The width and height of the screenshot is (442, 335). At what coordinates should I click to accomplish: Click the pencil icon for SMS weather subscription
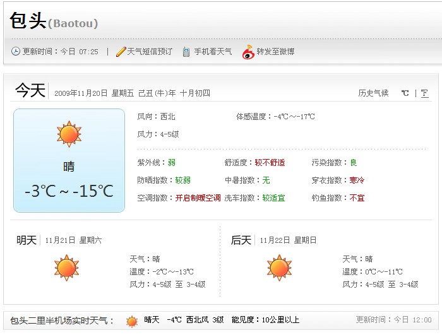[x=121, y=52]
